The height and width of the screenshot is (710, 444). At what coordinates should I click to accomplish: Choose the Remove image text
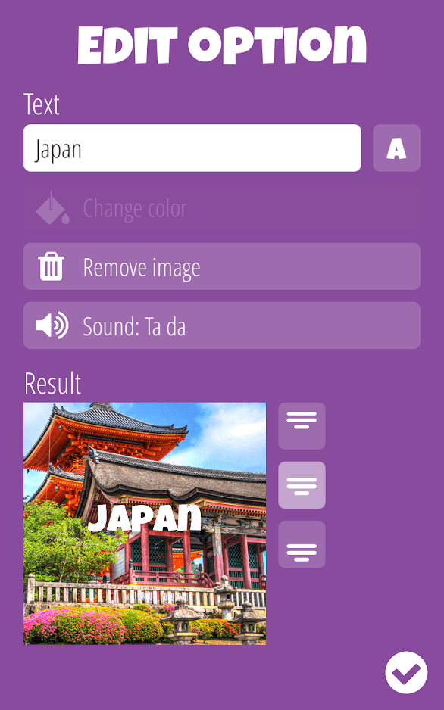[x=142, y=268]
